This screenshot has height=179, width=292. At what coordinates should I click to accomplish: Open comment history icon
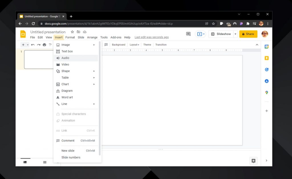click(188, 34)
